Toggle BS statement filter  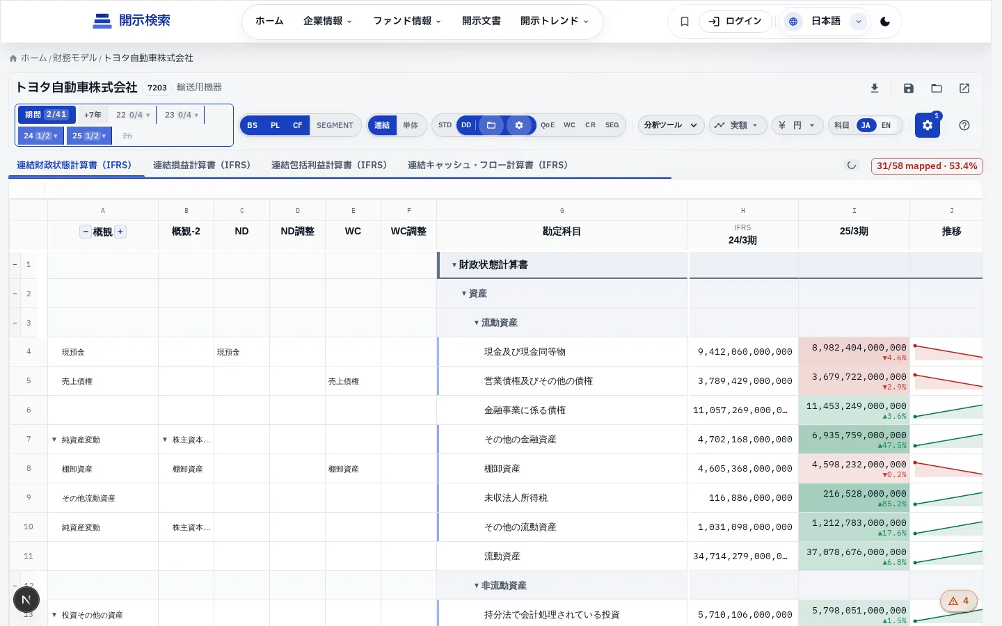pyautogui.click(x=253, y=125)
